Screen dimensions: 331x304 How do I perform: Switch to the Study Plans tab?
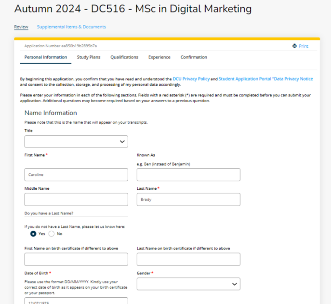pos(89,57)
